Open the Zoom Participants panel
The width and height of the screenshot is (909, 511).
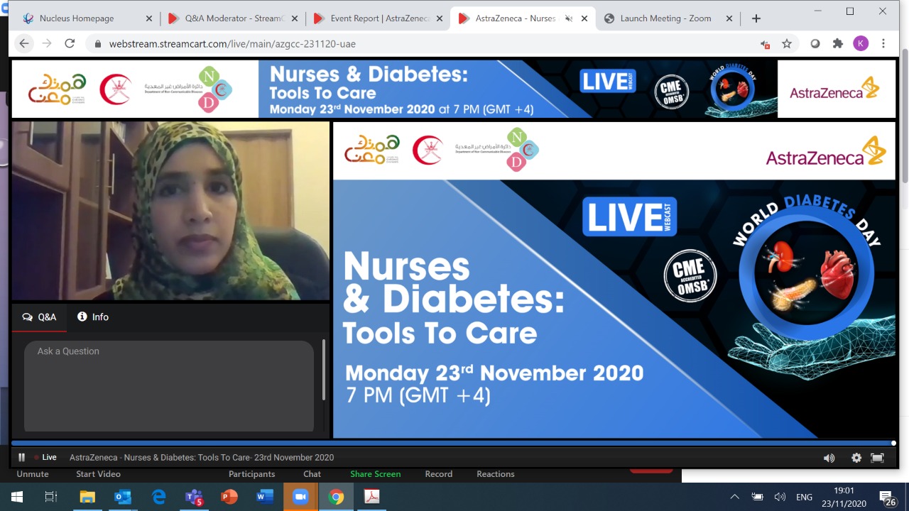[251, 474]
